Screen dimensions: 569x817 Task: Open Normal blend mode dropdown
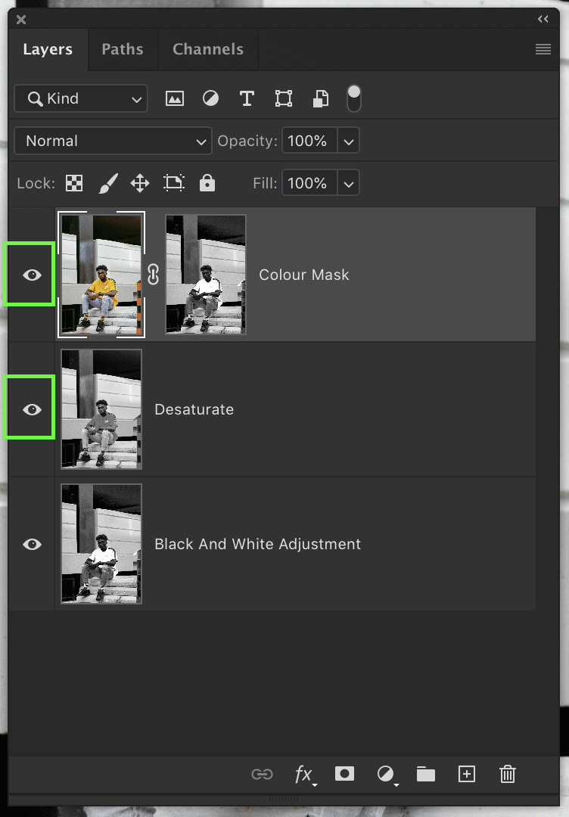coord(113,141)
